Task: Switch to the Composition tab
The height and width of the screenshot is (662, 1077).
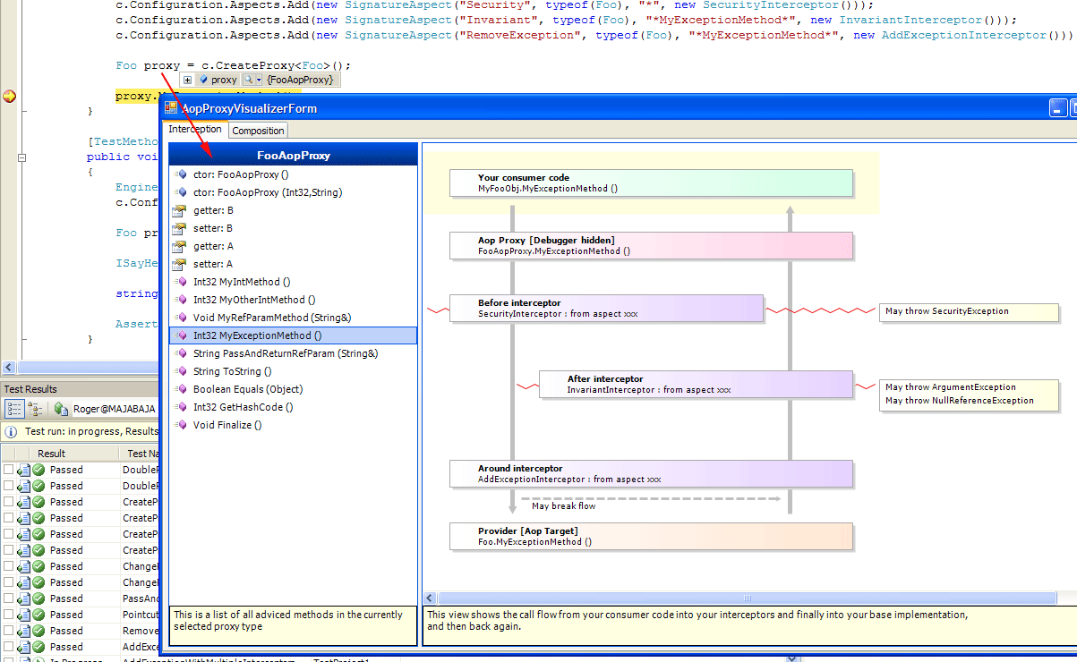Action: (258, 131)
